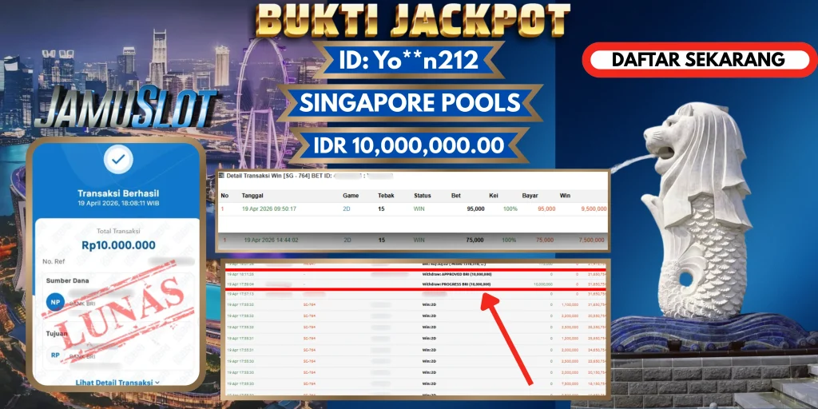Screen dimensions: 818x409
Task: Click the NP source account avatar
Action: pyautogui.click(x=55, y=301)
